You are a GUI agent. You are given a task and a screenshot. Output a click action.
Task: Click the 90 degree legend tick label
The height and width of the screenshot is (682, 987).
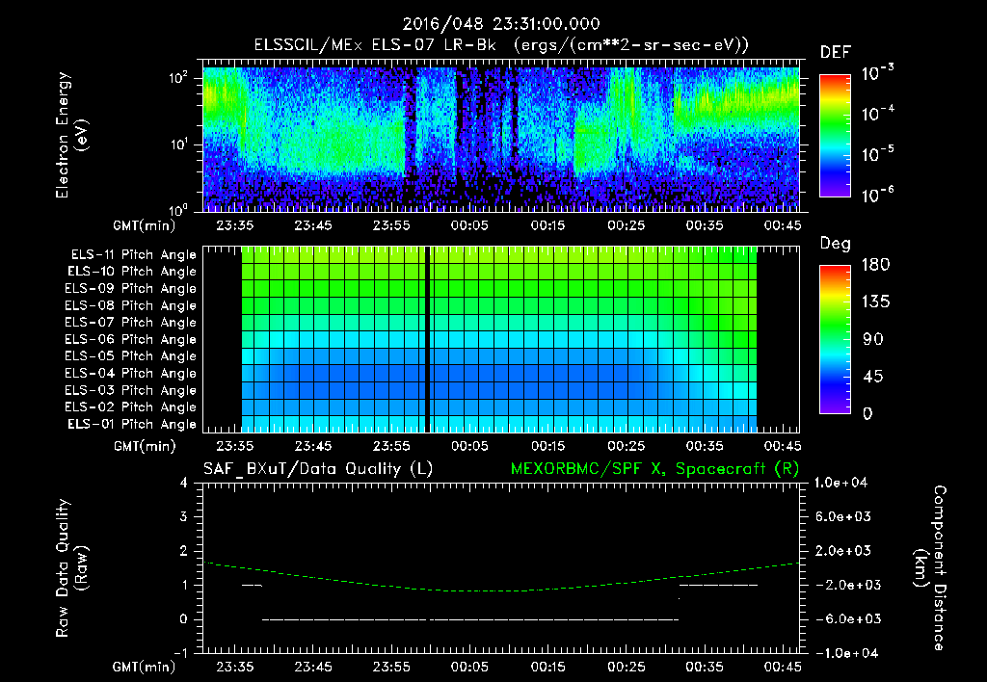(x=872, y=340)
